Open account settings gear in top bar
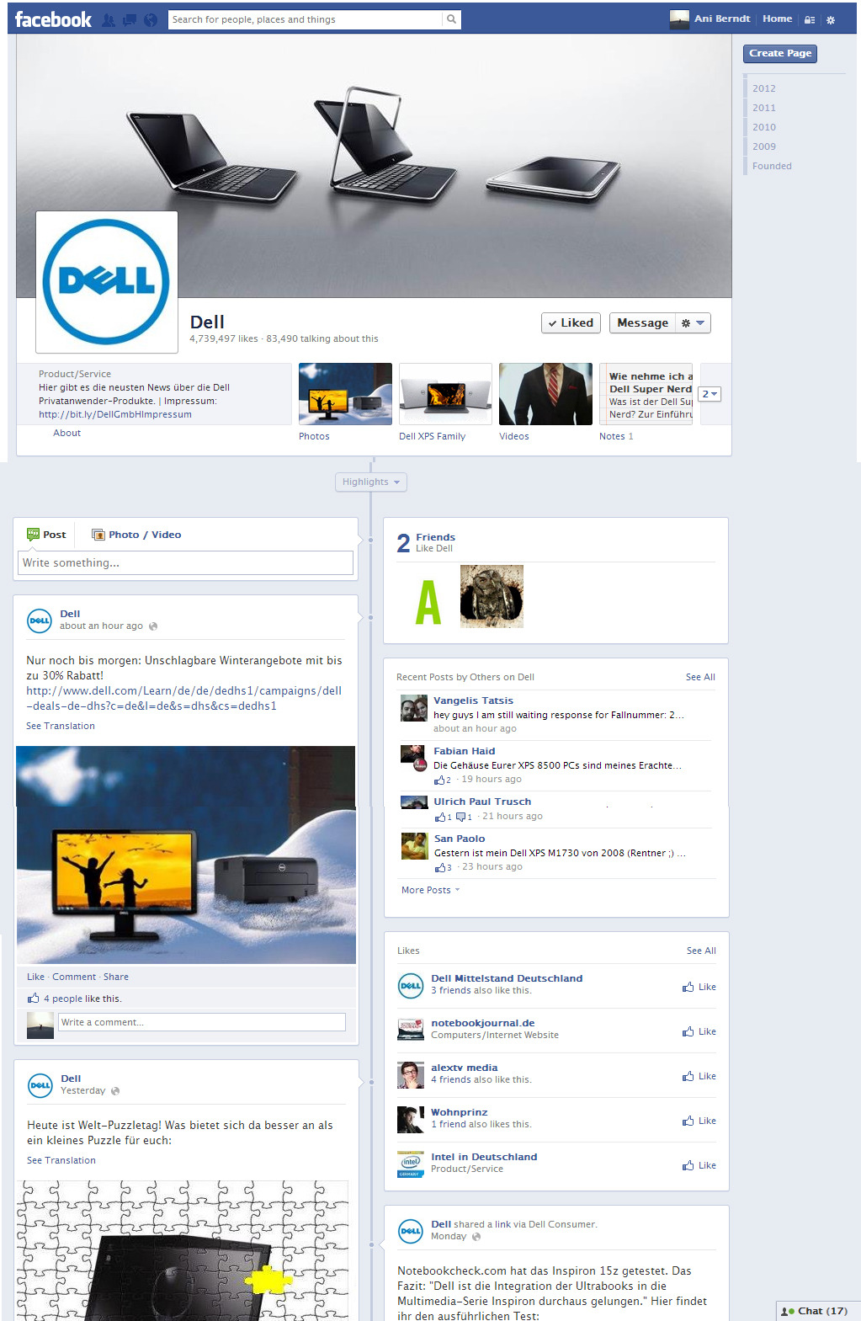This screenshot has height=1321, width=861. coord(831,19)
